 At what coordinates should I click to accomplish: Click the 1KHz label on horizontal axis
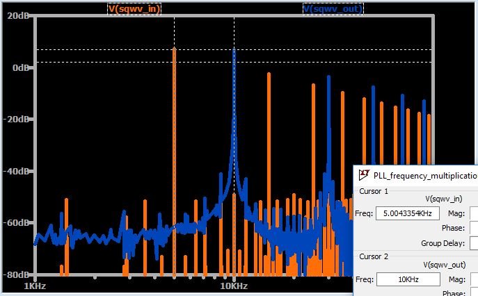click(35, 286)
